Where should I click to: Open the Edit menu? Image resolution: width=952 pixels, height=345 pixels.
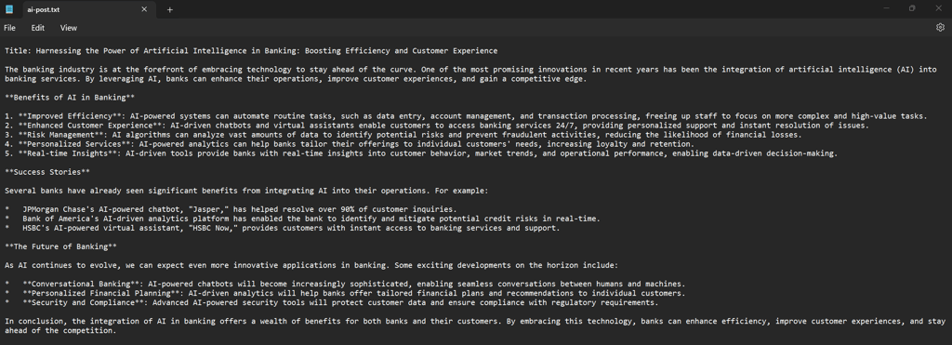click(37, 28)
